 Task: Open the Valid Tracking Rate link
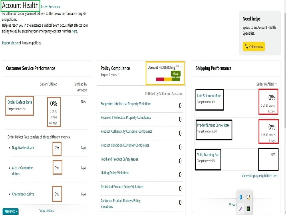(208, 155)
